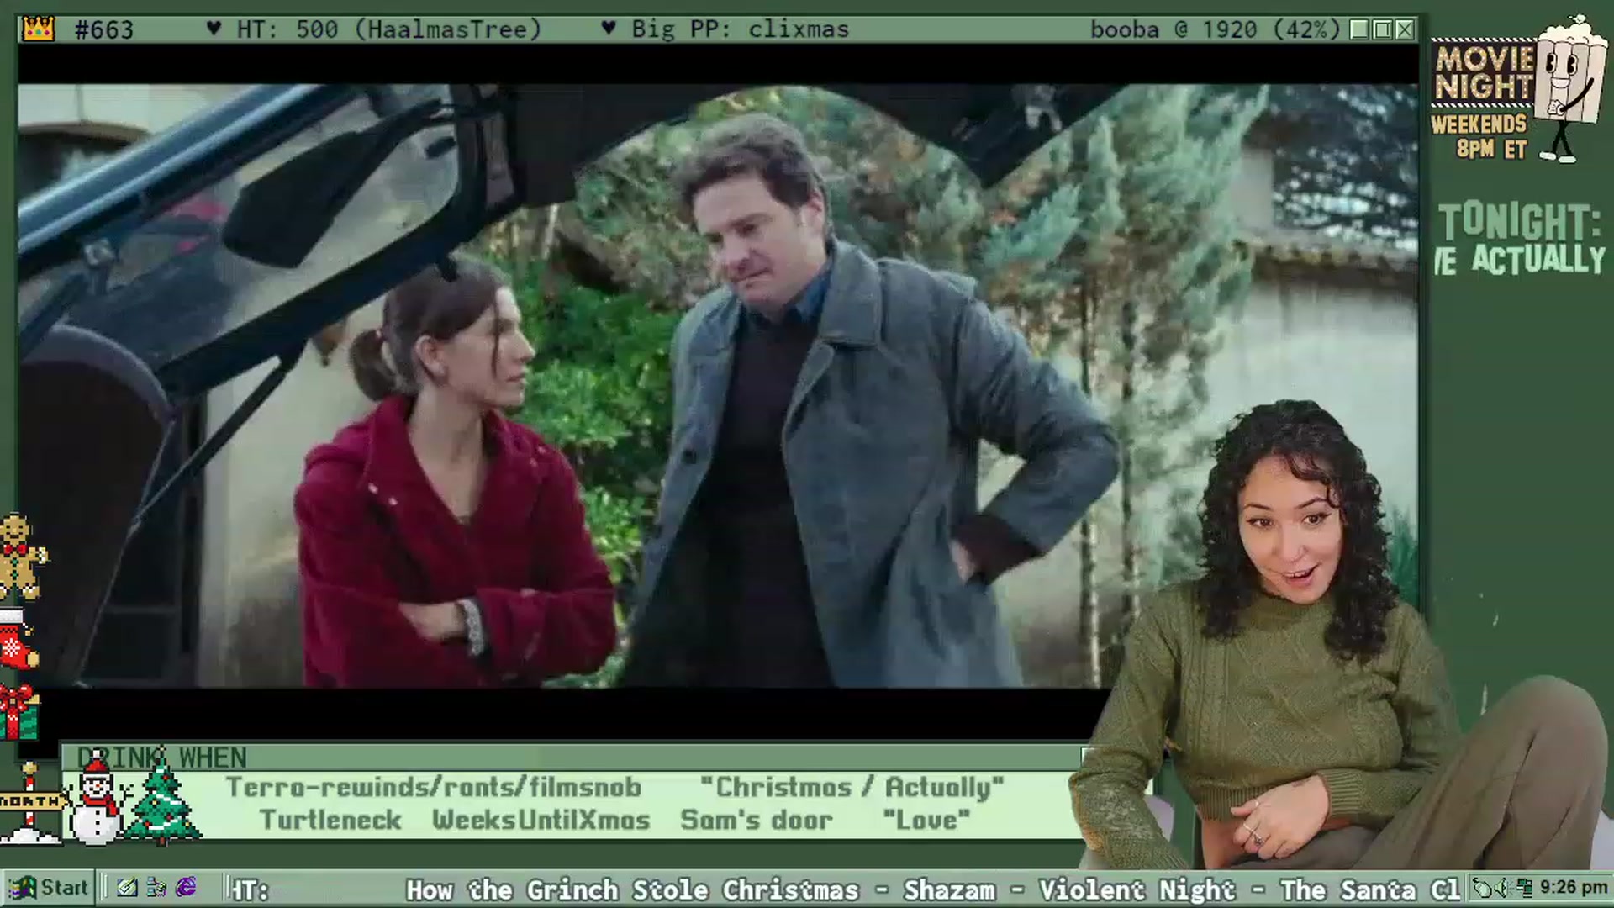Click the red Christmas stocking icon
1614x908 pixels.
point(17,640)
